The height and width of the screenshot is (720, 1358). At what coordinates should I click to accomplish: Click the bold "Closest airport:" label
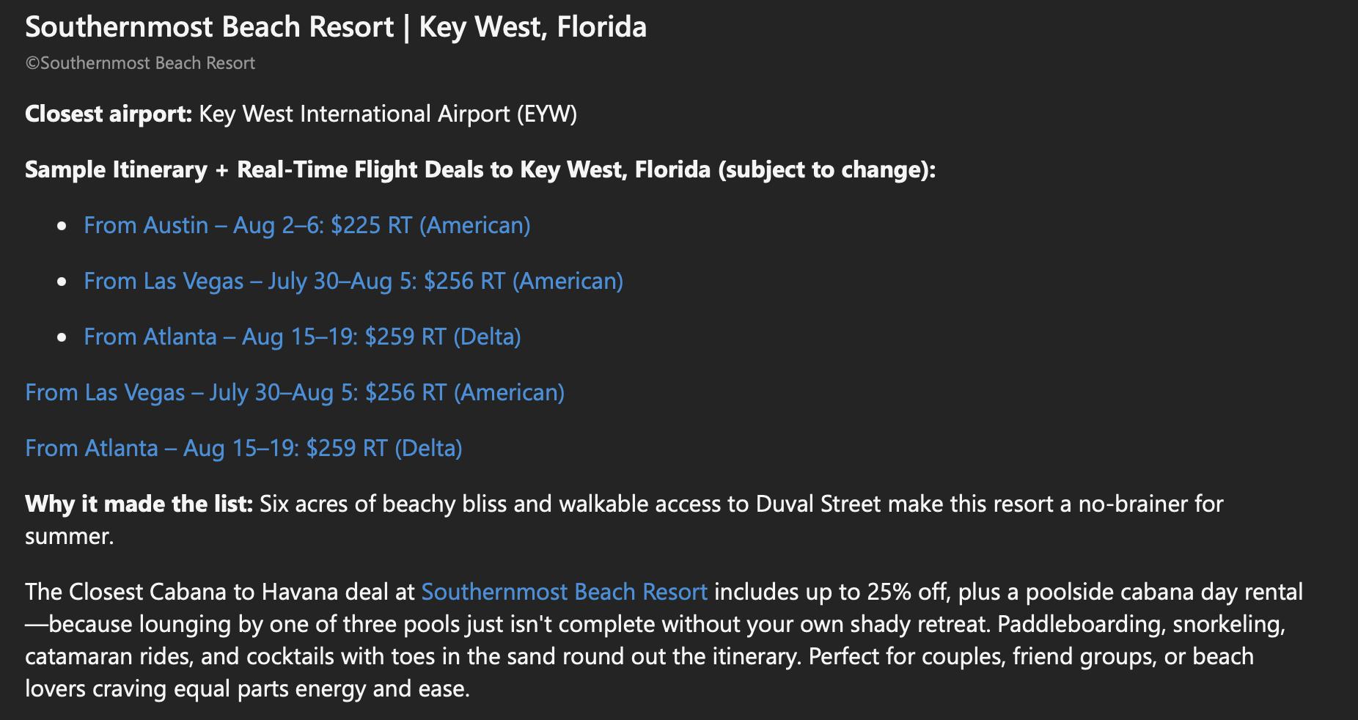[x=109, y=114]
